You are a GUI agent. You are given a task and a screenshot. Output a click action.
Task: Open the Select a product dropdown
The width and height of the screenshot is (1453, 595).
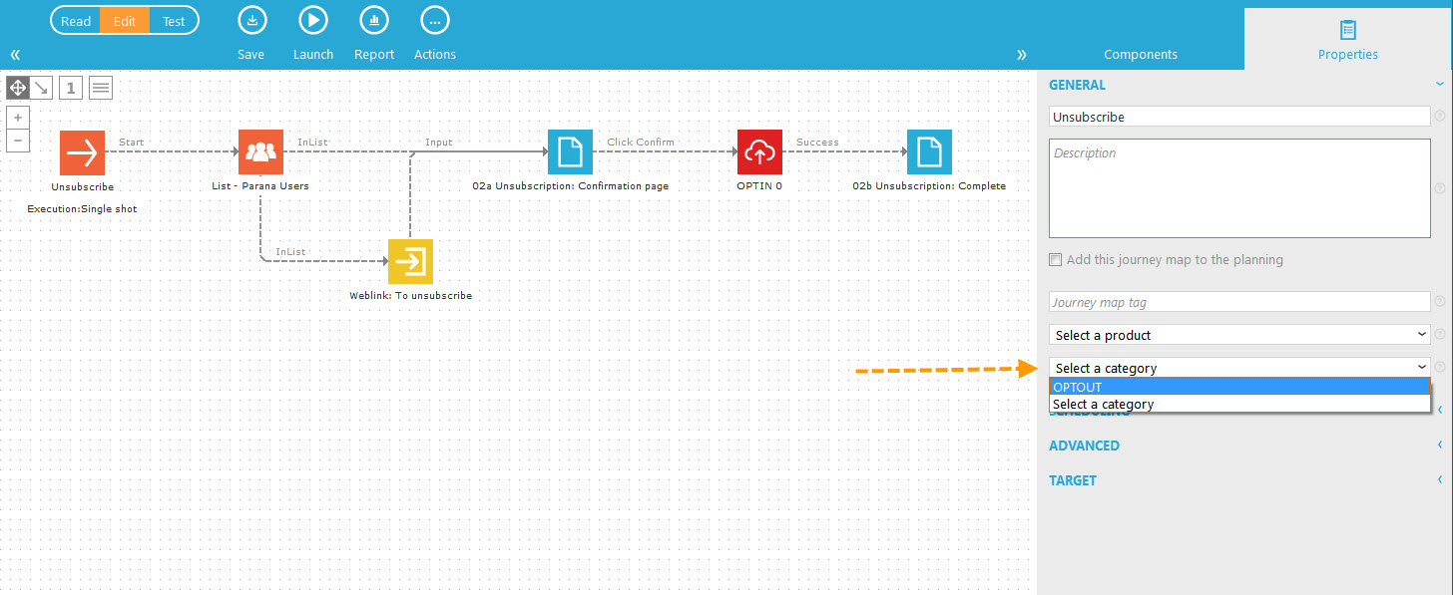(1239, 335)
